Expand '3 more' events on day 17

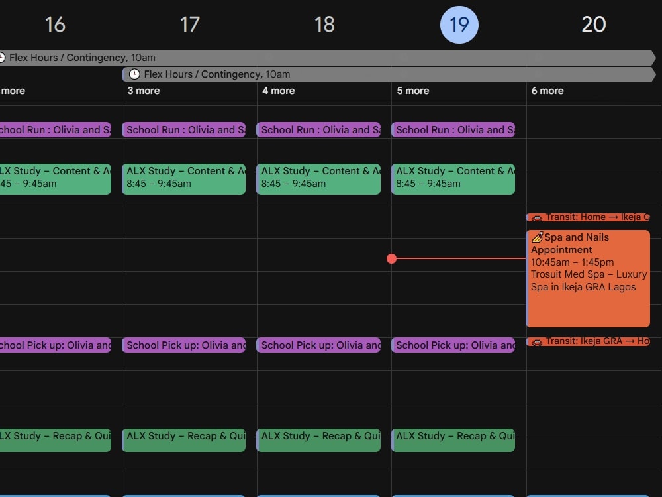(x=144, y=91)
